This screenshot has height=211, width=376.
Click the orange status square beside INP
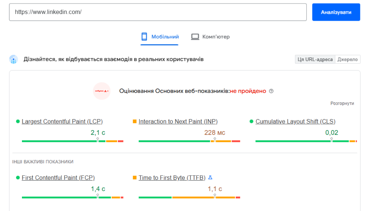pos(134,122)
